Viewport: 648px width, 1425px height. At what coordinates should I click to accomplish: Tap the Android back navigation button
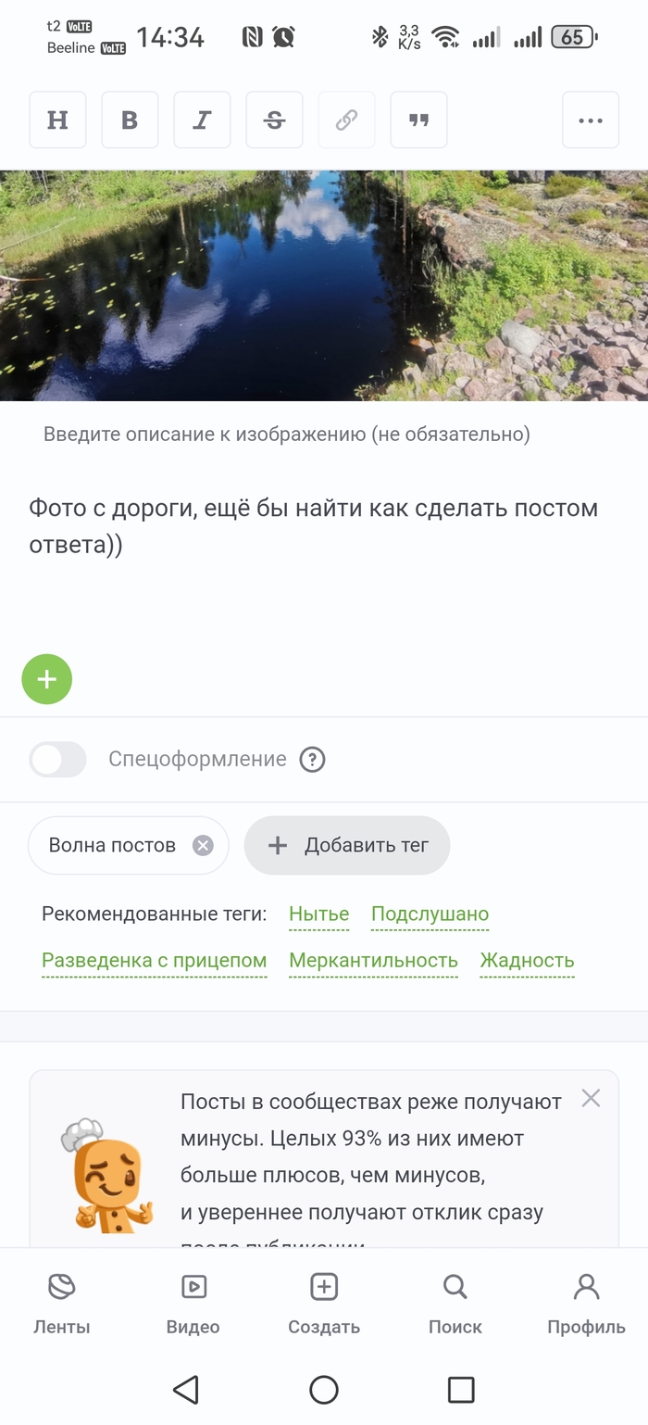coord(186,1389)
